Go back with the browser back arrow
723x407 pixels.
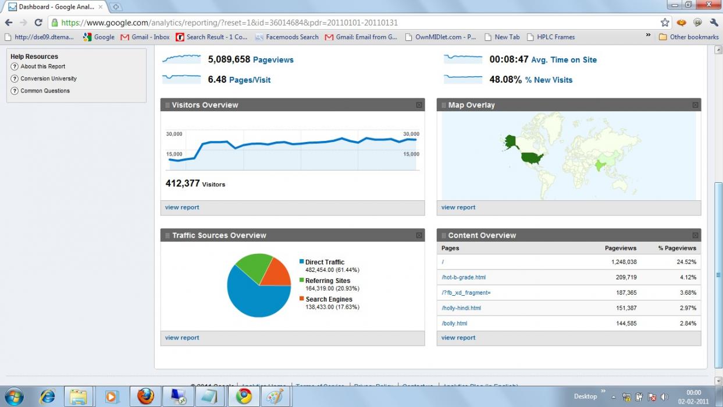point(9,23)
